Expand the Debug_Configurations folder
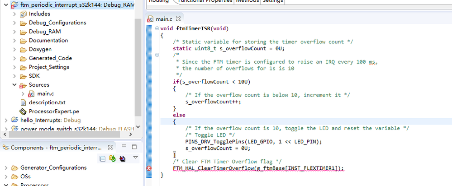Image resolution: width=452 pixels, height=186 pixels. coord(14,23)
